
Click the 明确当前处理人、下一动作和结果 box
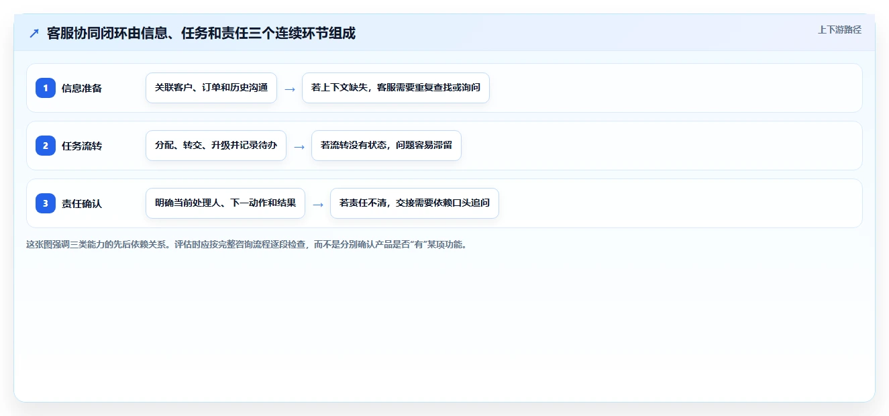point(225,203)
